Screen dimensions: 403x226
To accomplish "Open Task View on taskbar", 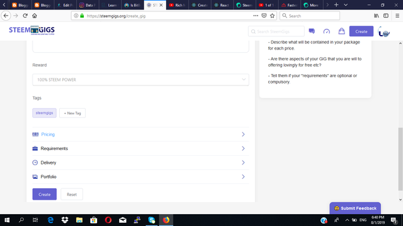I will pyautogui.click(x=35, y=220).
